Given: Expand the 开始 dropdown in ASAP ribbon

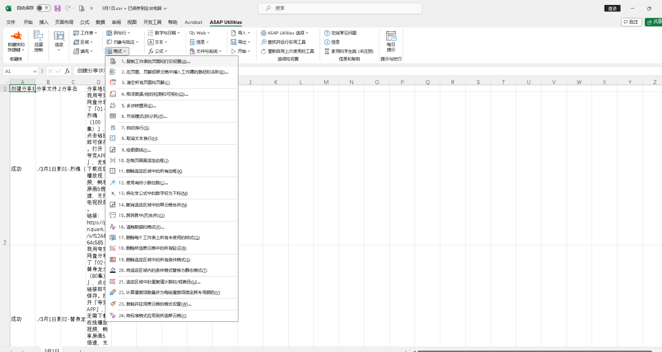Looking at the screenshot, I should pos(240,51).
